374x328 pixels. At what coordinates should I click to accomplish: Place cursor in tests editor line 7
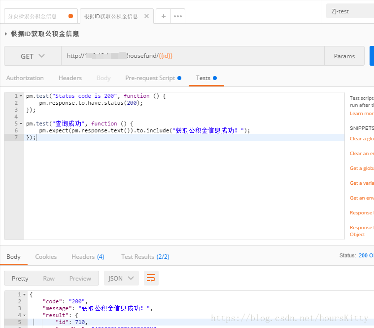coord(184,137)
